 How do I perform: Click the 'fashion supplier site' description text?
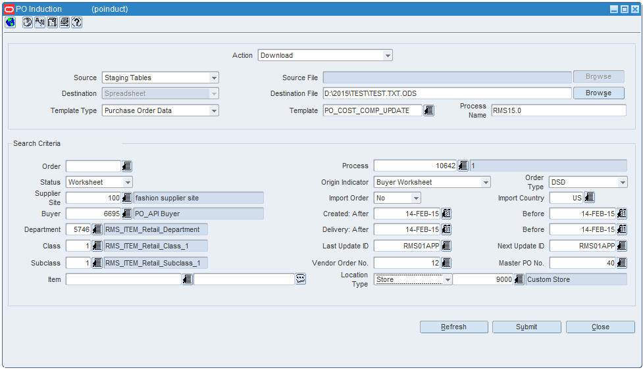coord(167,198)
